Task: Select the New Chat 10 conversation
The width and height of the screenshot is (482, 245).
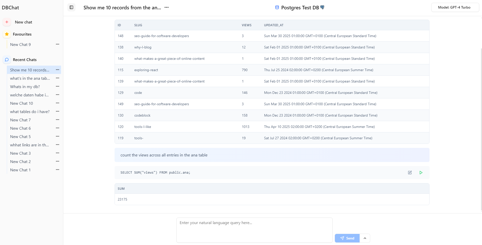Action: tap(22, 103)
